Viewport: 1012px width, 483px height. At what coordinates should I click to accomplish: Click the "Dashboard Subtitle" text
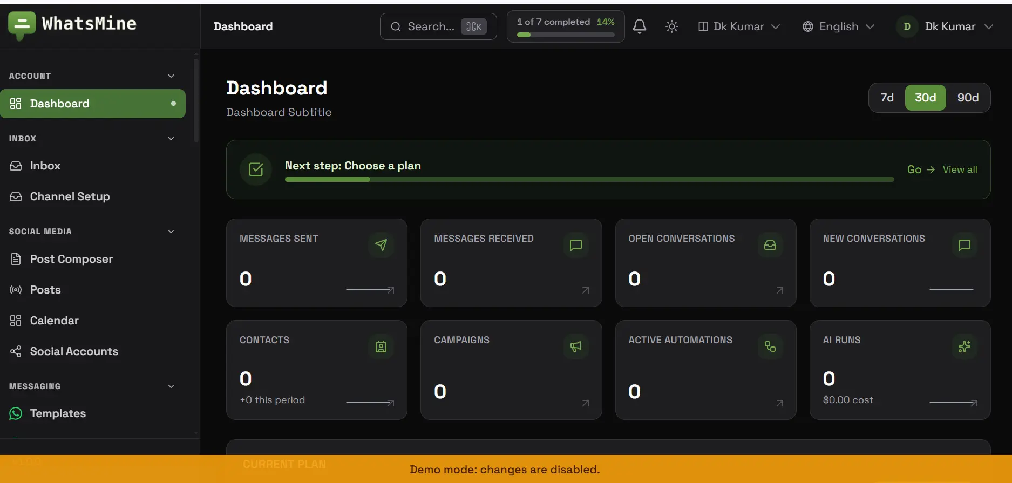click(279, 112)
